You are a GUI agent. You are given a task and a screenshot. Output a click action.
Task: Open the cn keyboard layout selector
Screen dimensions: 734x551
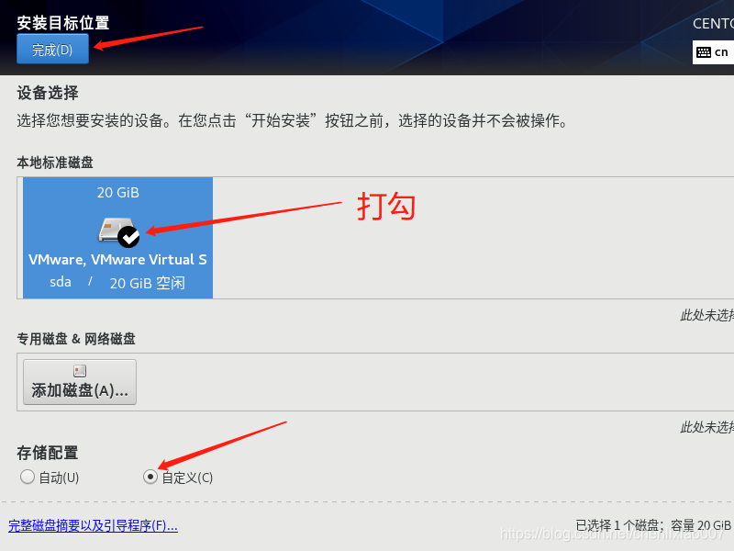point(713,52)
